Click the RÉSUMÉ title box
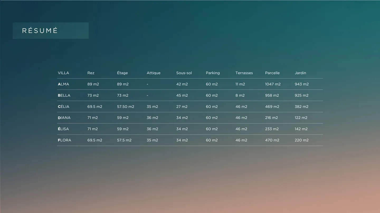Screen dimensions: 380x213 [50, 31]
